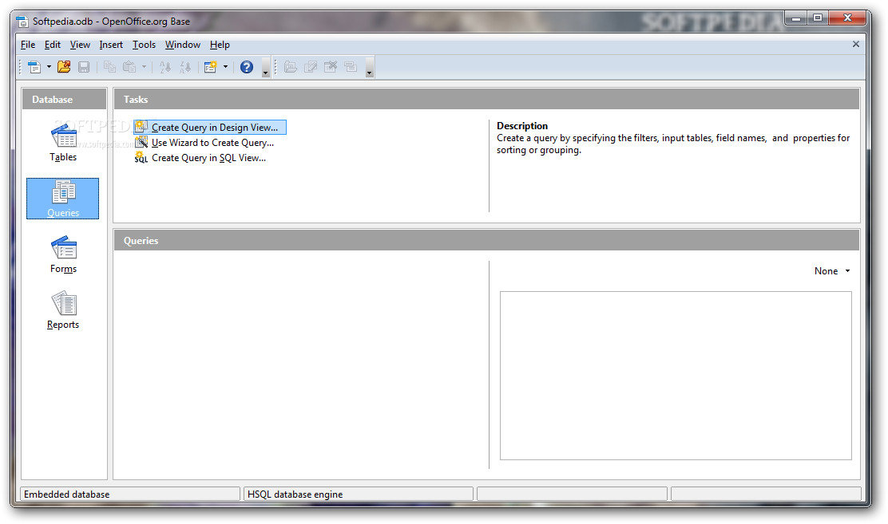This screenshot has height=524, width=888.
Task: Click the Sort Ascending icon
Action: point(165,67)
